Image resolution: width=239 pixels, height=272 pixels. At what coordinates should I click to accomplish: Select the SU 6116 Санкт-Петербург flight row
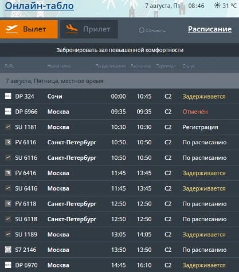pyautogui.click(x=120, y=157)
